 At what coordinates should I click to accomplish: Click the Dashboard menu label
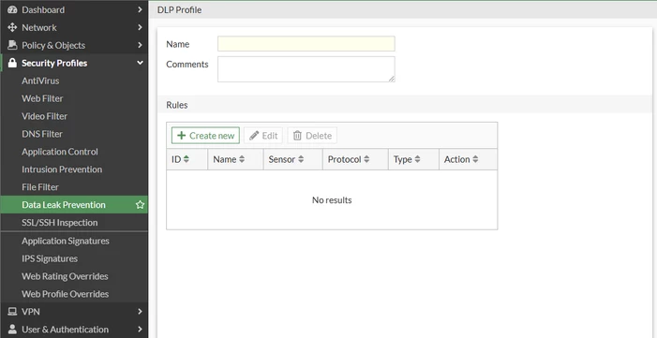click(43, 9)
